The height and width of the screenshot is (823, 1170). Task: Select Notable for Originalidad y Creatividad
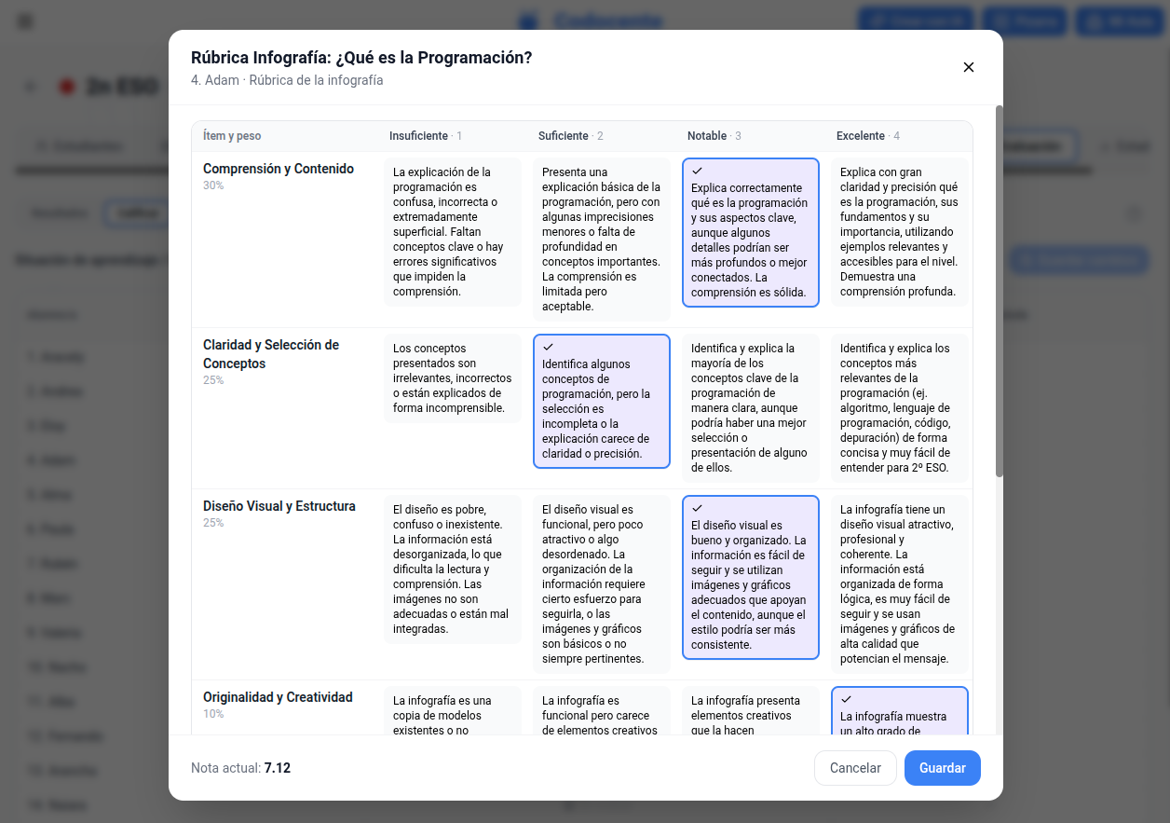click(751, 711)
